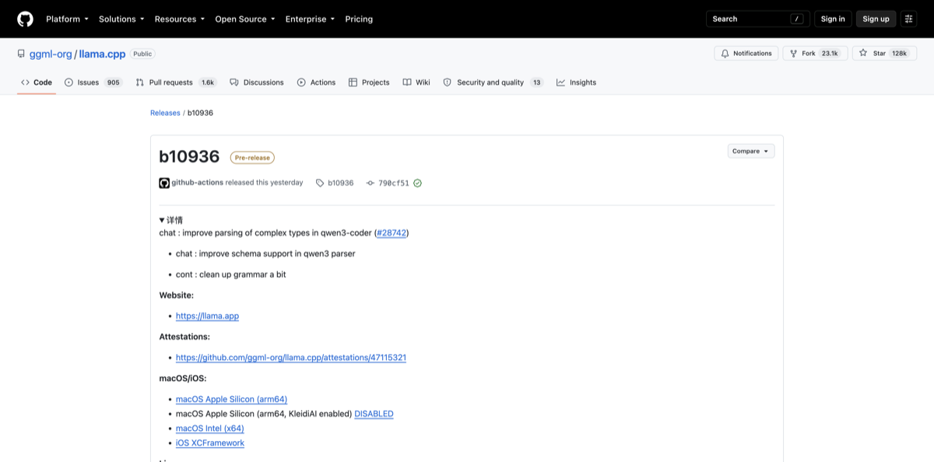Viewport: 934px width, 462px height.
Task: Open the attestations/47115321 link
Action: coord(291,358)
